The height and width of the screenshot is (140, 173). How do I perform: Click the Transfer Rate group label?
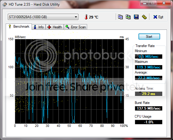[x=145, y=46]
